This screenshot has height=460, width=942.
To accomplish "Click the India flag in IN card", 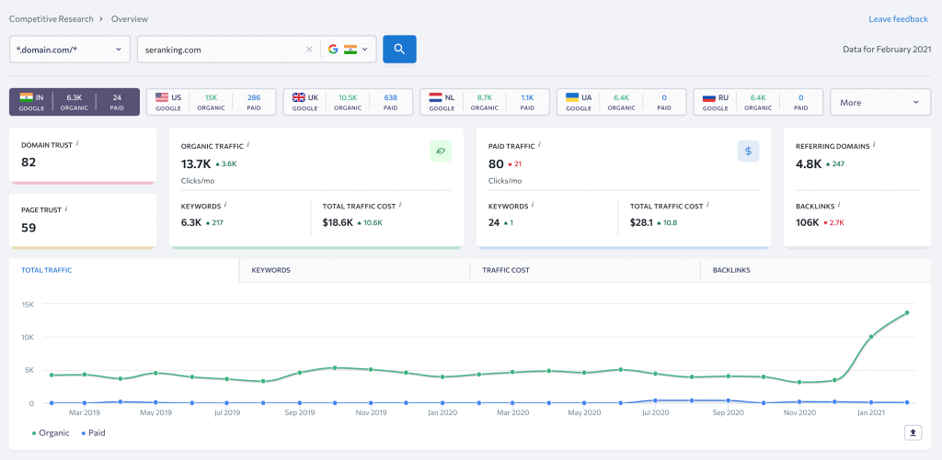I will pyautogui.click(x=26, y=97).
